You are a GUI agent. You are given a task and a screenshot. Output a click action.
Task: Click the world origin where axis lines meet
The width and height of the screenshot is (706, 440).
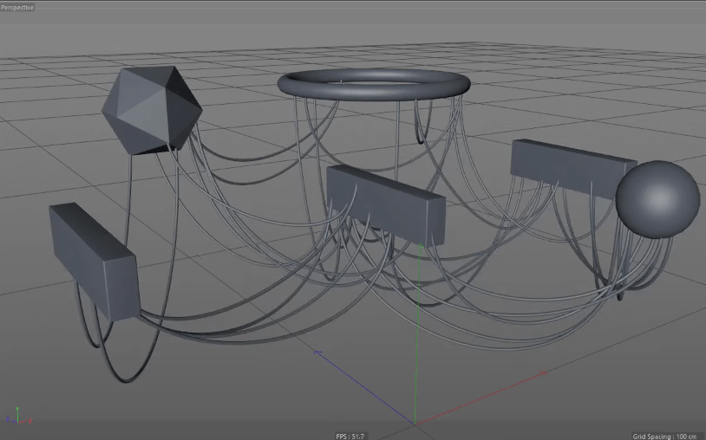[x=415, y=424]
